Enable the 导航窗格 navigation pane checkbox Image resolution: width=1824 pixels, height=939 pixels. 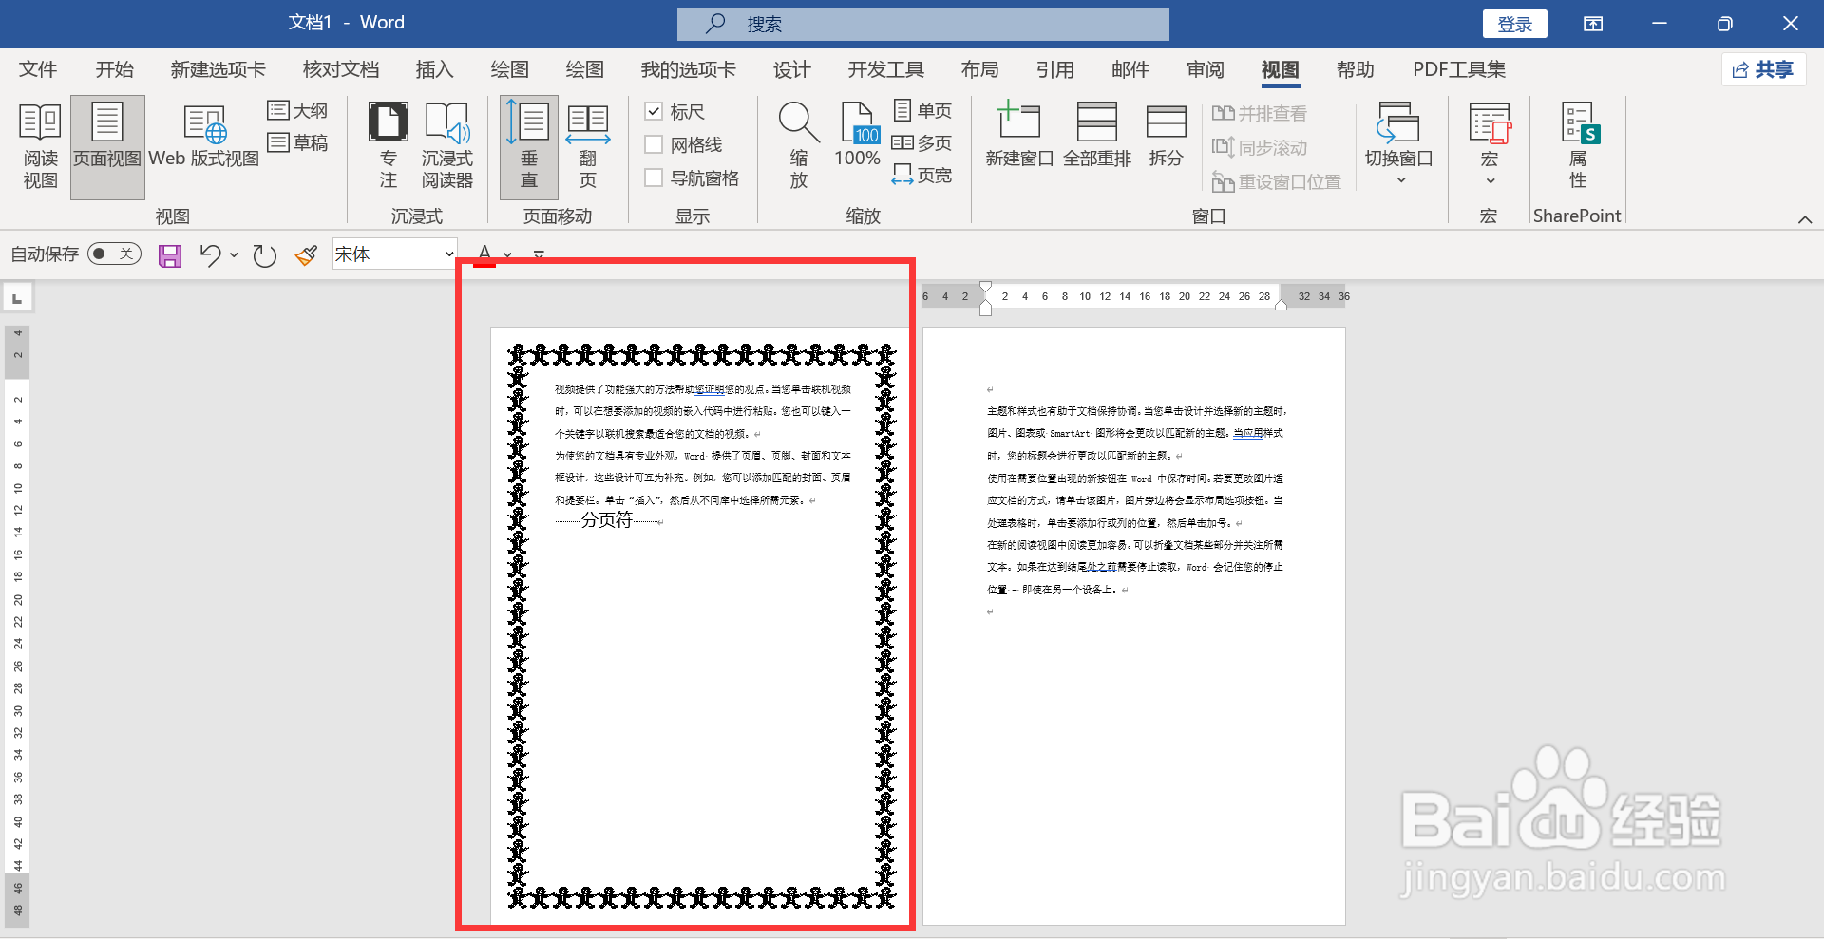tap(654, 178)
